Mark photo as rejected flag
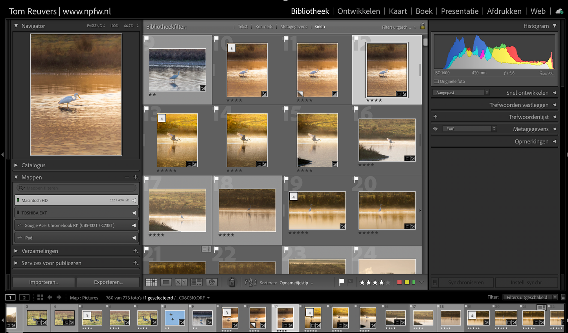Image resolution: width=568 pixels, height=333 pixels. point(350,282)
